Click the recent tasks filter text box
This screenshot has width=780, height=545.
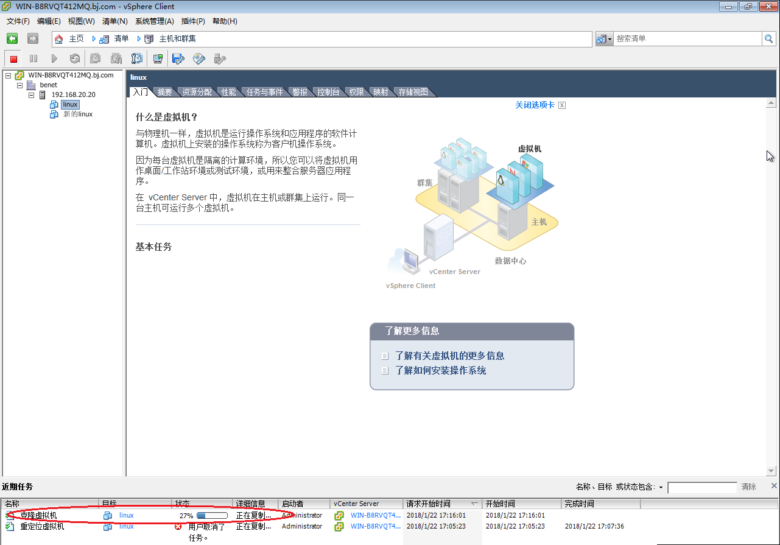[702, 488]
